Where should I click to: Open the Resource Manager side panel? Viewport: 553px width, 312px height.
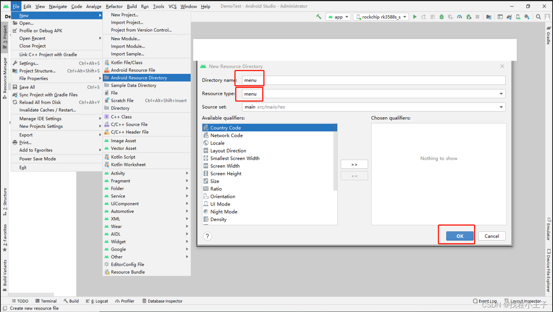coord(5,78)
